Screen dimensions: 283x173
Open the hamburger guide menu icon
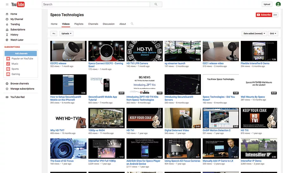pos(7,4)
